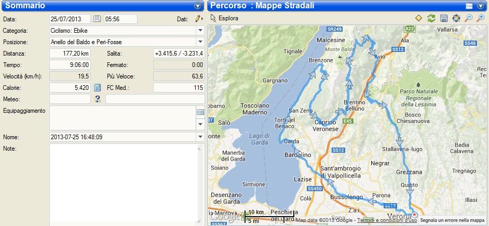Refresh the map with green arrows icon
This screenshot has height=226, width=489.
click(431, 18)
